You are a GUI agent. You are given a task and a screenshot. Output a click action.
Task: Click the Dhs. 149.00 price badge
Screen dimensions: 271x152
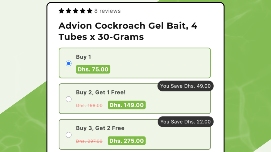coord(127,105)
